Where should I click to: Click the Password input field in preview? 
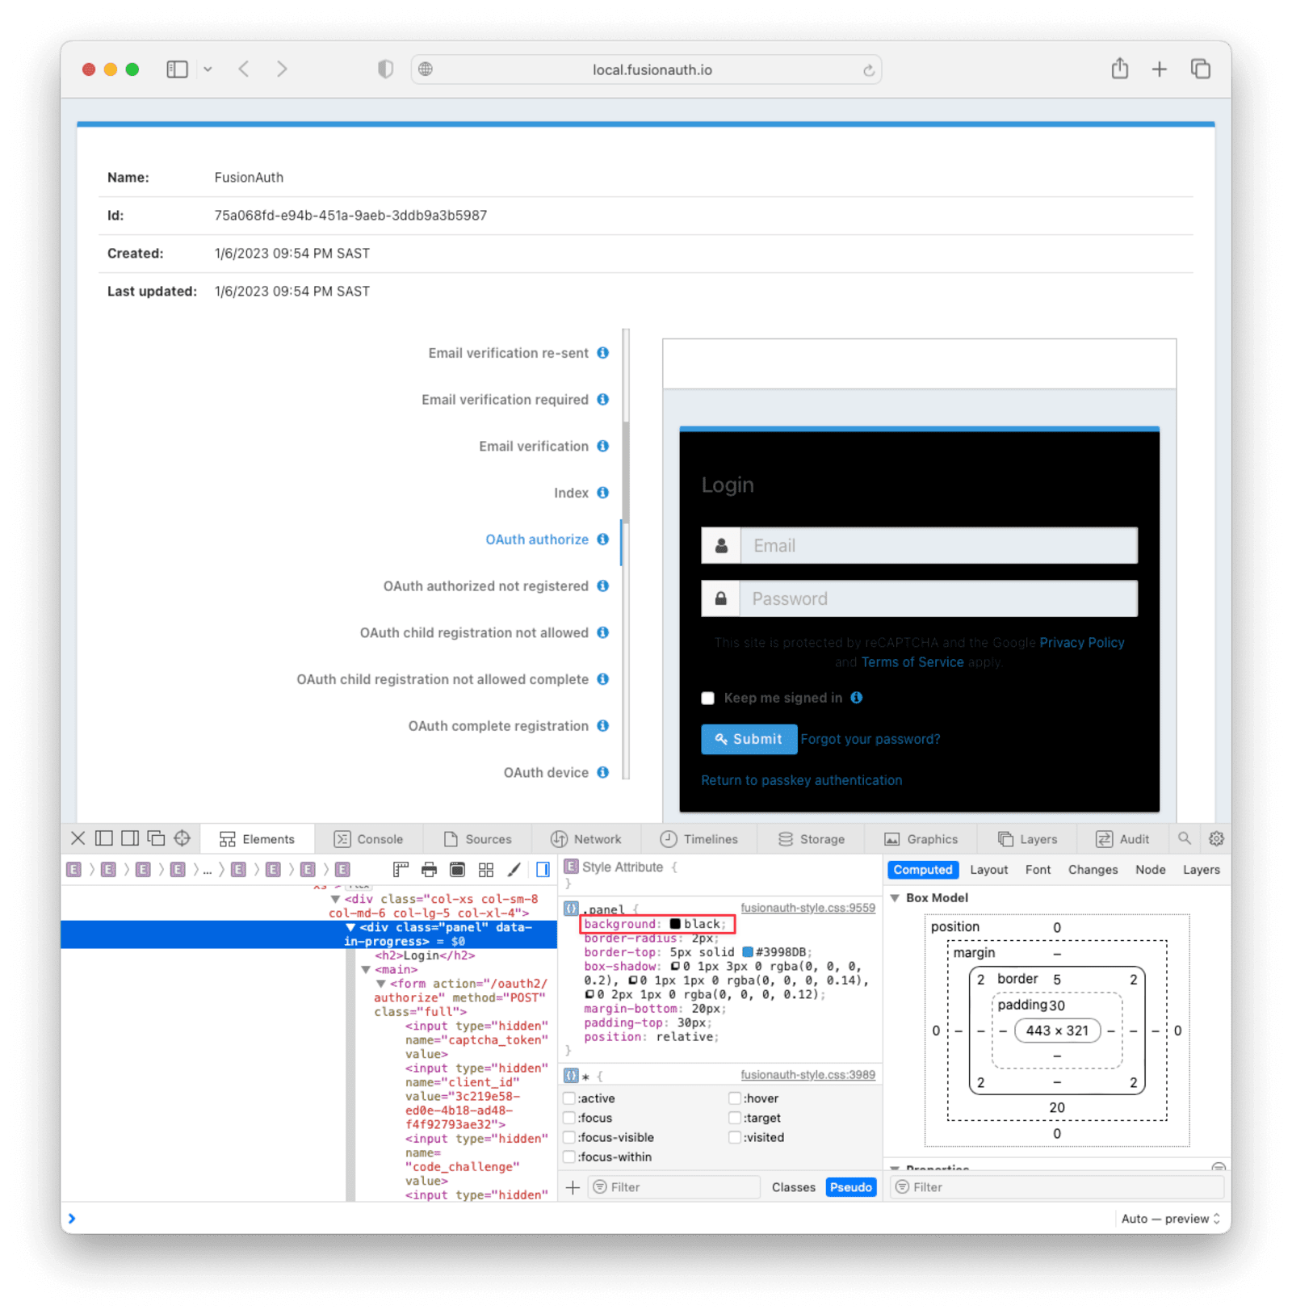click(x=938, y=599)
